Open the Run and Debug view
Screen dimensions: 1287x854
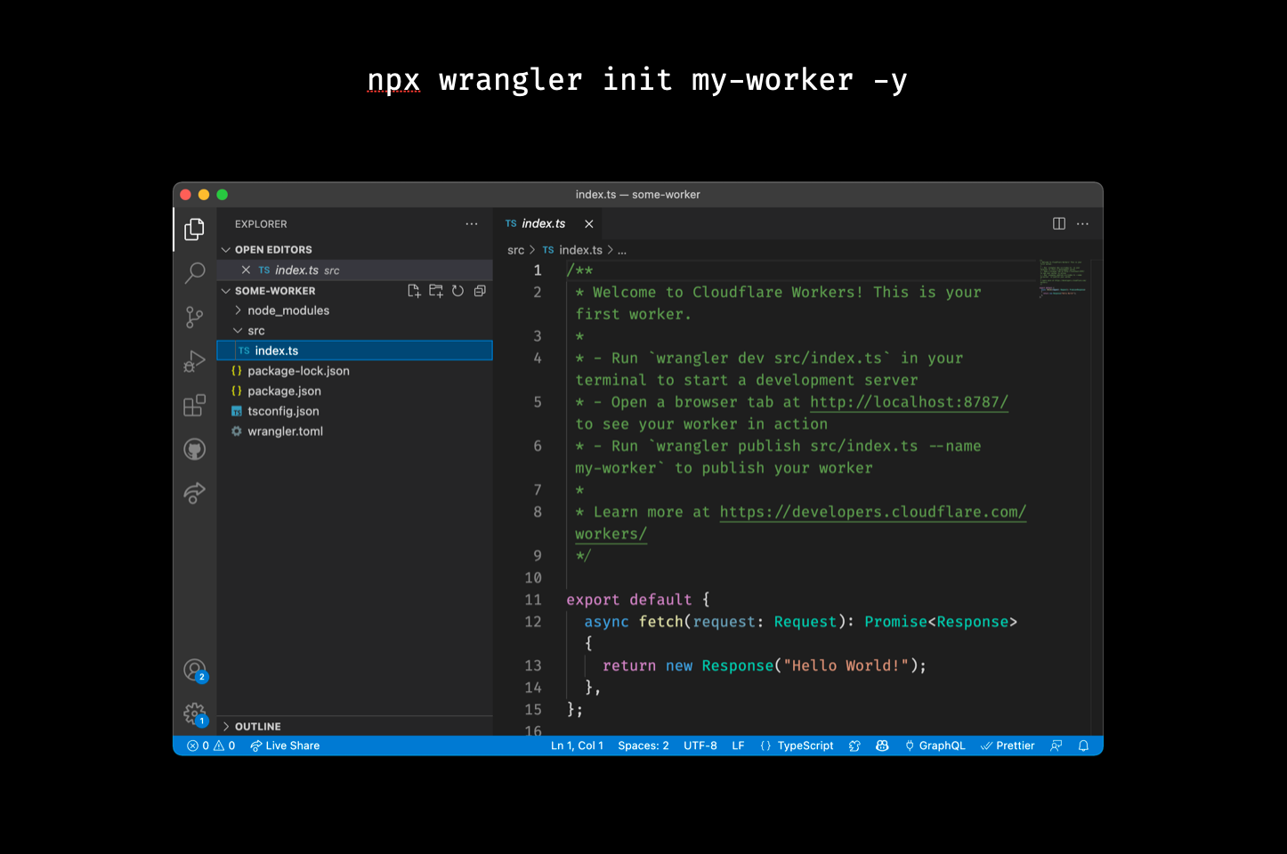[x=194, y=361]
